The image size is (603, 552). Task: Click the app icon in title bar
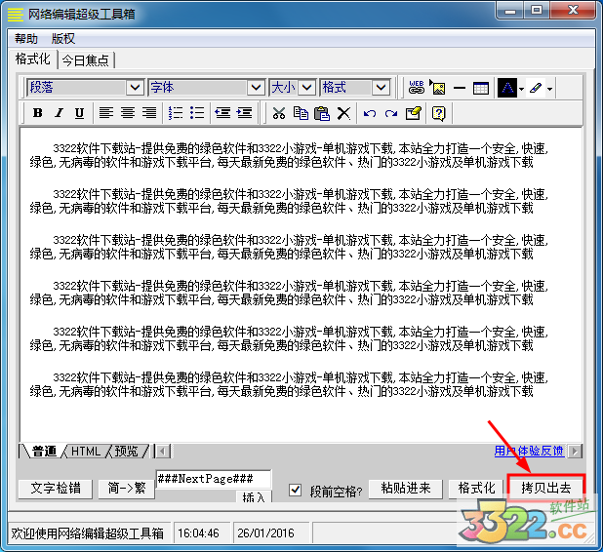16,15
